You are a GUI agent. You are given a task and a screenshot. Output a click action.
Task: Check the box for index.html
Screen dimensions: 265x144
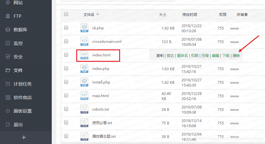66,55
